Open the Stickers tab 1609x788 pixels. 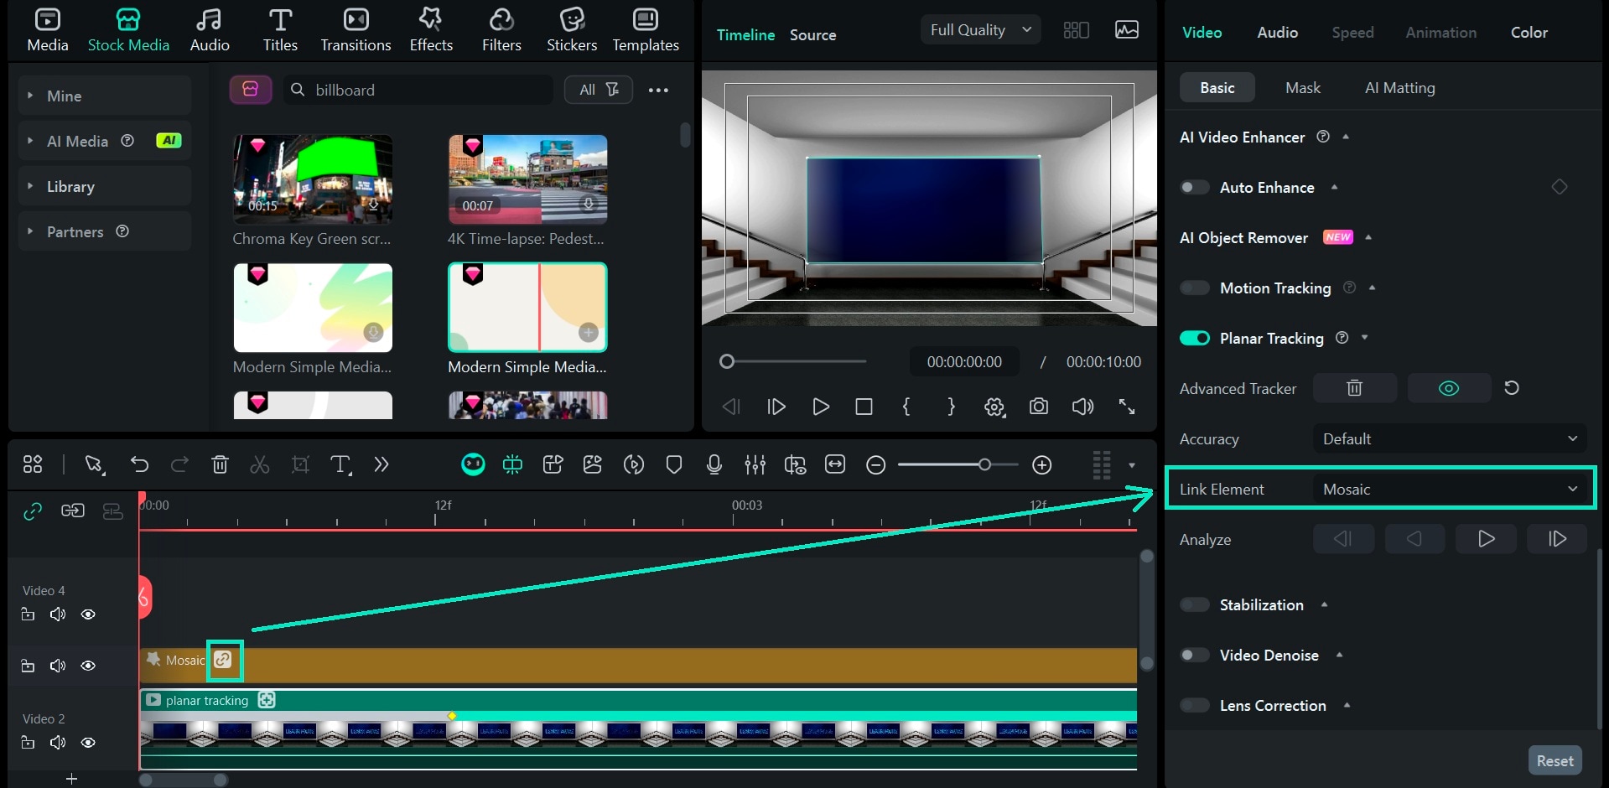(x=572, y=30)
